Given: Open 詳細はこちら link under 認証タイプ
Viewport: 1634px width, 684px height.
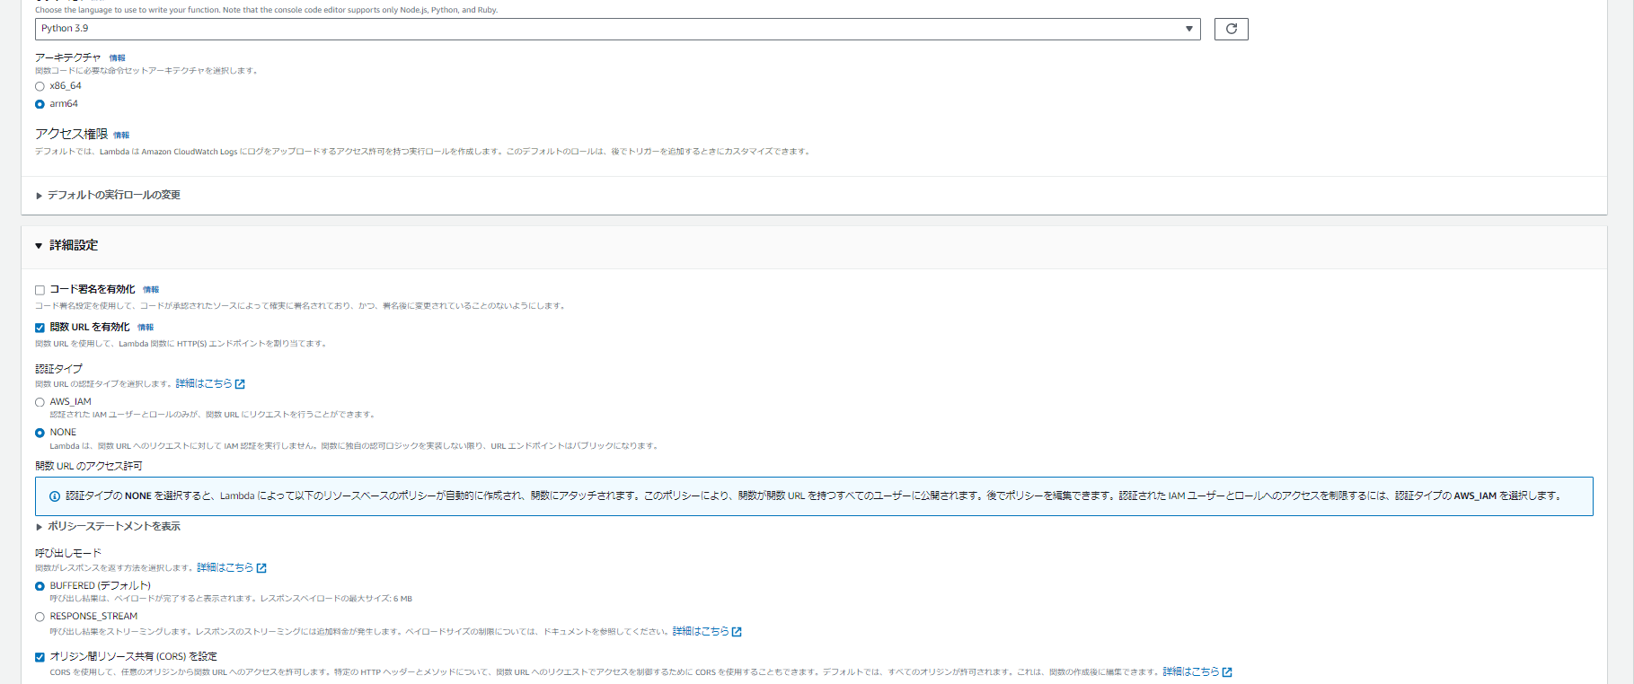Looking at the screenshot, I should [x=204, y=383].
